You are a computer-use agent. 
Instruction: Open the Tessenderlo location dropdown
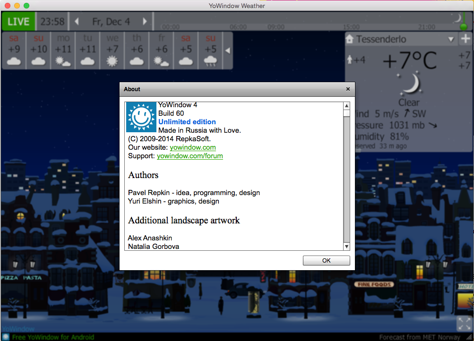(451, 39)
